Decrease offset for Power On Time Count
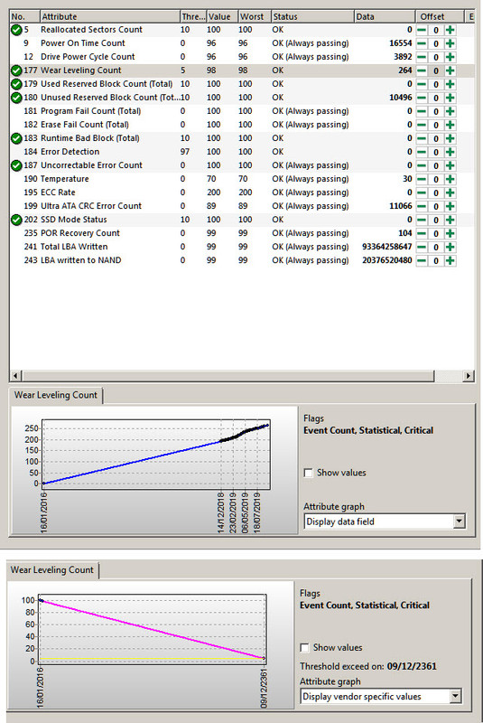This screenshot has height=723, width=483. [422, 43]
